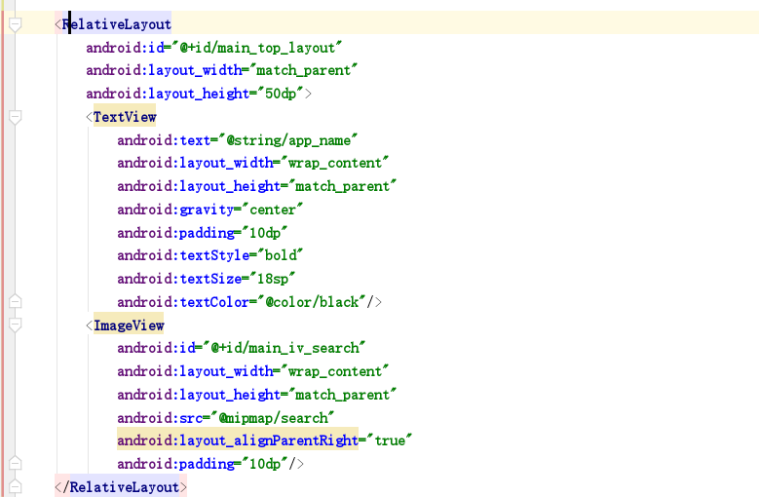
Task: Click "match_parent" height value under ImageView
Action: coord(342,394)
